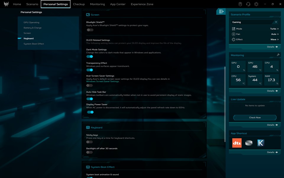The width and height of the screenshot is (284, 178).
Task: Open the mouse settings icon
Action: (x=240, y=4)
